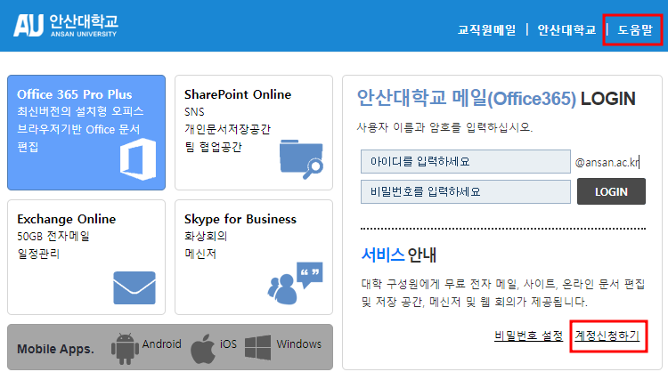Select the Office 365 Pro Plus card title

(x=75, y=94)
